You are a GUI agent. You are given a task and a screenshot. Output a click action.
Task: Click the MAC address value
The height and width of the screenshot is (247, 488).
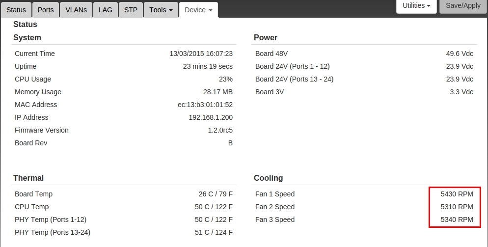[x=205, y=105]
